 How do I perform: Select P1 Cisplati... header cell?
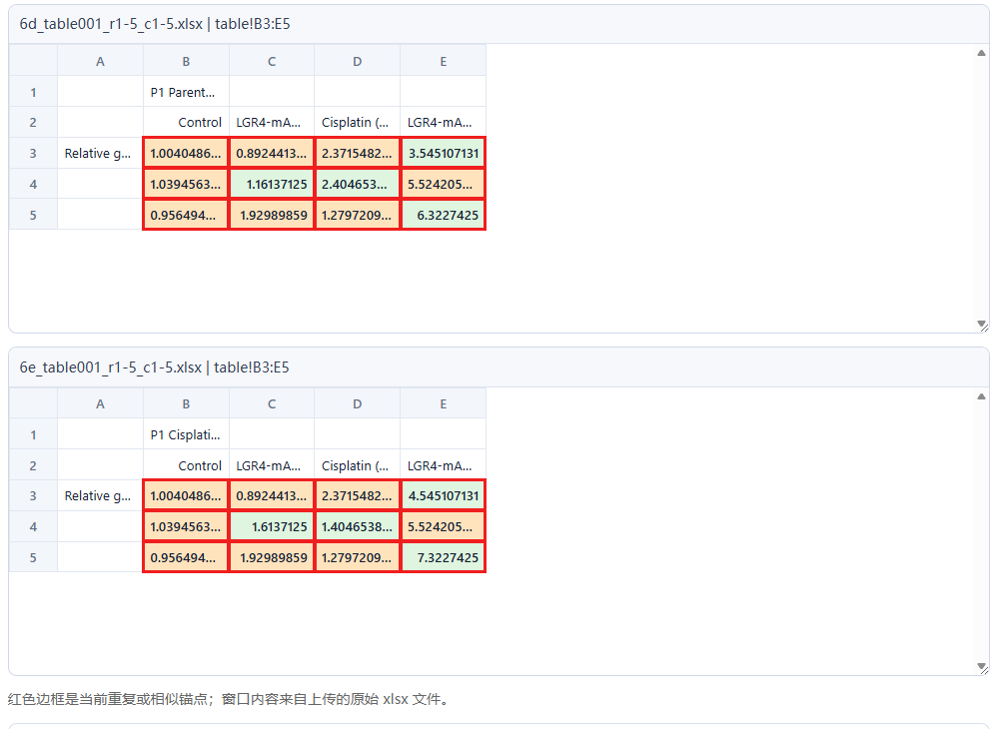(186, 434)
